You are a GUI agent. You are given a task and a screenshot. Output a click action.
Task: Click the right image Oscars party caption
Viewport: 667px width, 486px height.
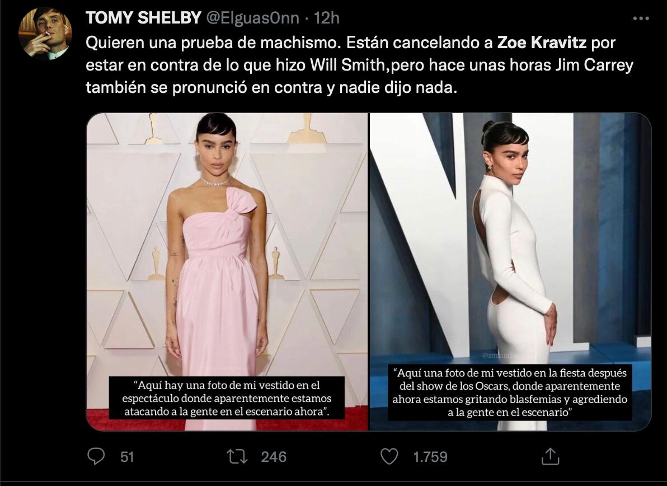(x=510, y=393)
